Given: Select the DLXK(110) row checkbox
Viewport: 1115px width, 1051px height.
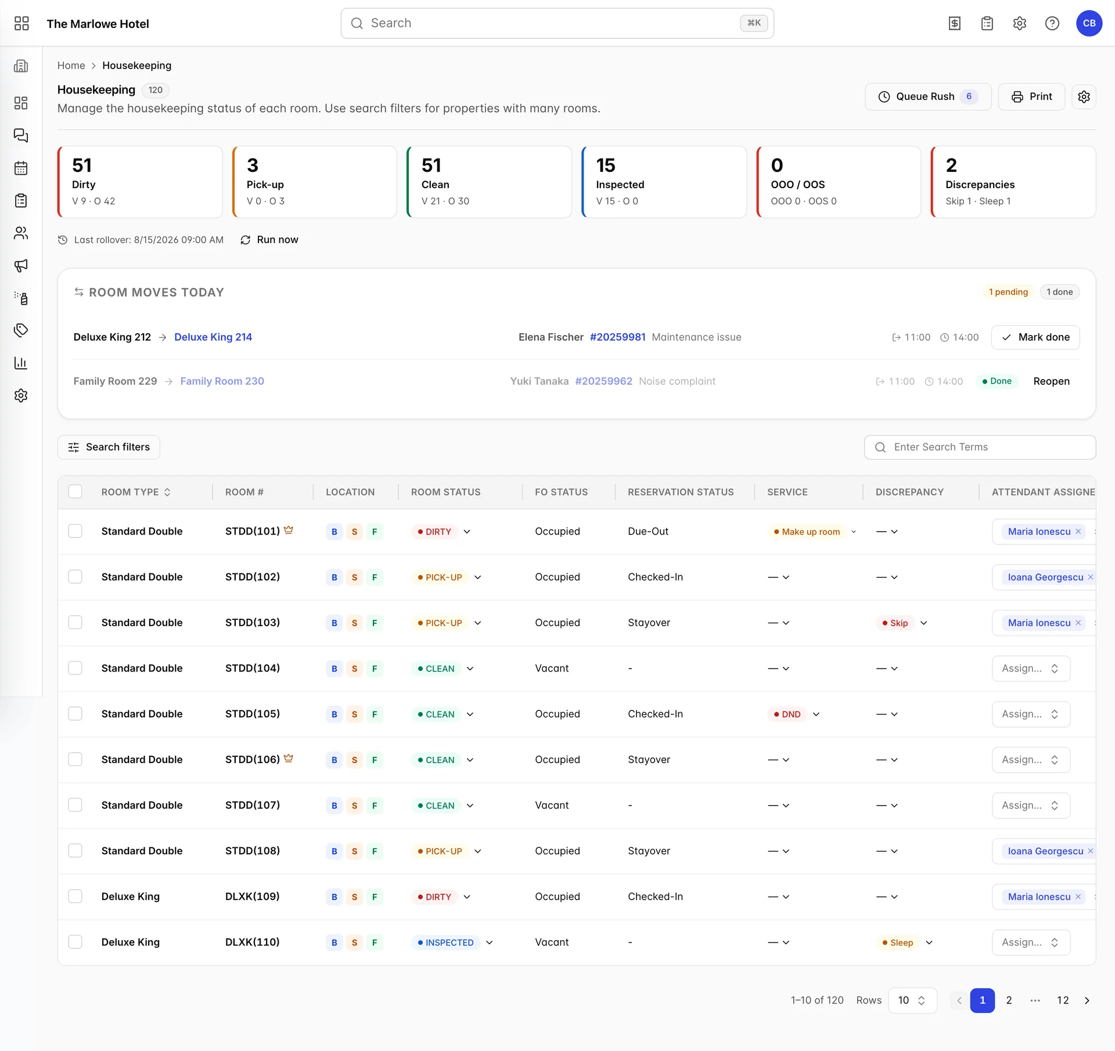Looking at the screenshot, I should 75,942.
